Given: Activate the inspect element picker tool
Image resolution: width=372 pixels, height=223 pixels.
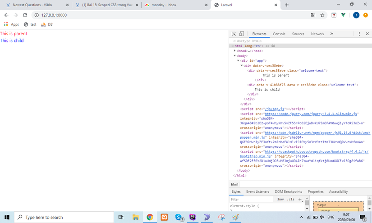Looking at the screenshot, I should pos(234,34).
